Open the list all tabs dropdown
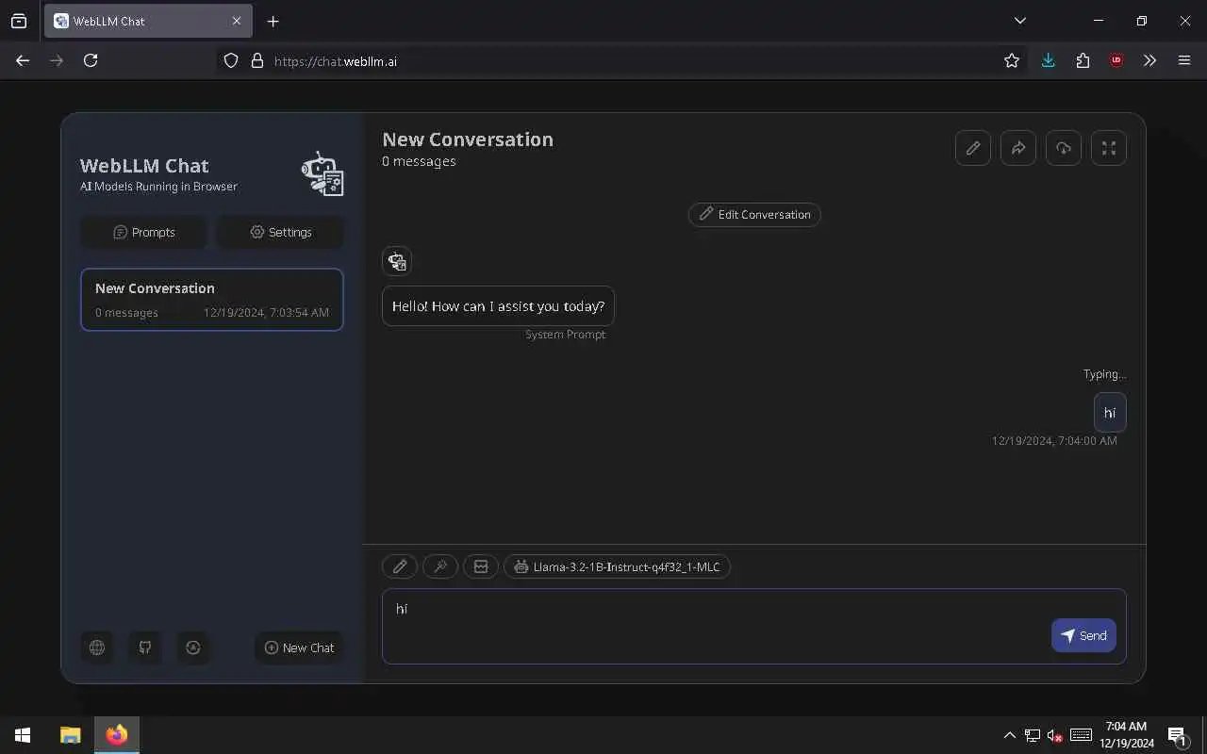 pyautogui.click(x=1020, y=21)
